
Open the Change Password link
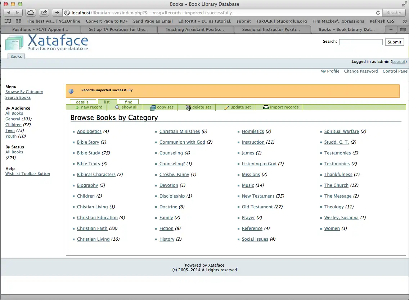point(361,71)
